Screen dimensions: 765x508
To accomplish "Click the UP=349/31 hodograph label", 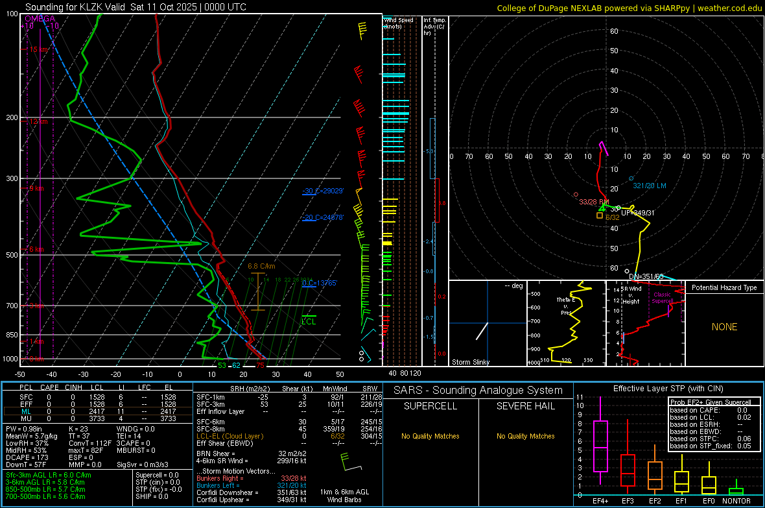I will coord(638,213).
